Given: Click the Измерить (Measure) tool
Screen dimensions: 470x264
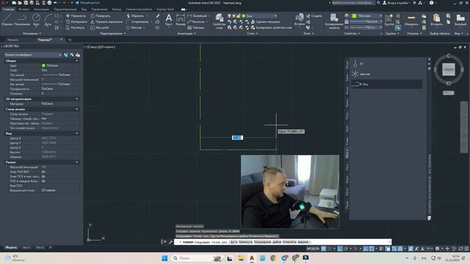Looking at the screenshot, I should pyautogui.click(x=411, y=20).
